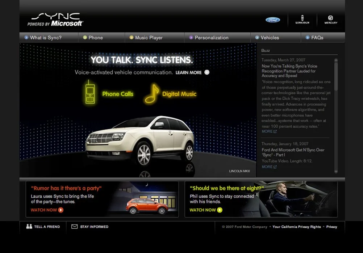Click the TELL A FRIEND link
This screenshot has height=253, width=363.
(47, 227)
